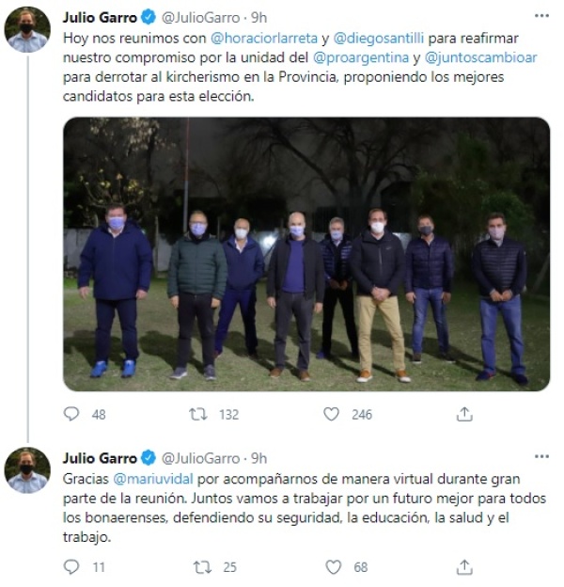The image size is (564, 587).
Task: Open more options menu on first tweet
Action: pos(541,16)
